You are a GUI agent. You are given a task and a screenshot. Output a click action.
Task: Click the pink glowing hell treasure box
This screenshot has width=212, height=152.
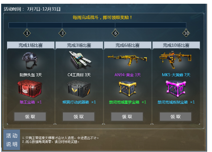coord(176,89)
